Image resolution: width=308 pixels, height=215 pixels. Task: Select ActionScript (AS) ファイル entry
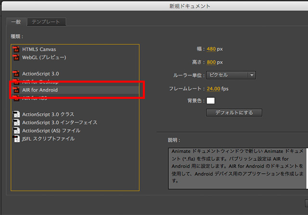coord(75,131)
